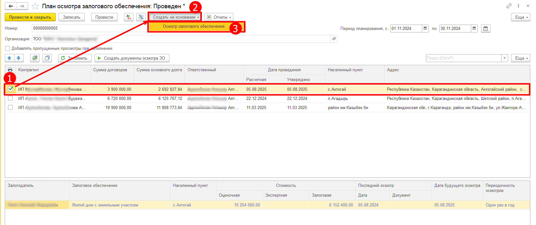This screenshot has height=225, width=536.
Task: Check the row with сумма 6 720 000,00
Action: pos(10,98)
